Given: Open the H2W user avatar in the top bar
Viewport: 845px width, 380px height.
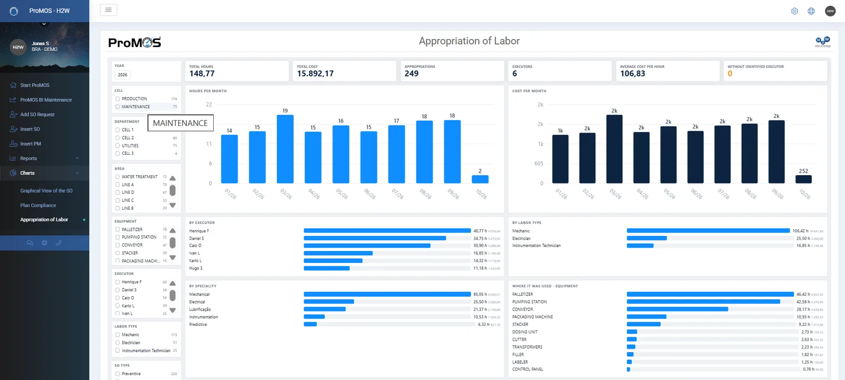Looking at the screenshot, I should [830, 11].
